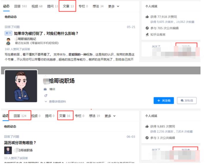Open the 视频 0 tab

pyautogui.click(x=36, y=116)
